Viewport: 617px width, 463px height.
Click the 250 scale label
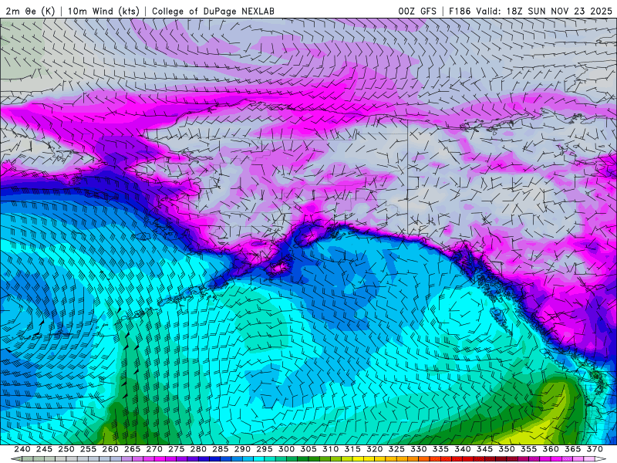[x=66, y=449]
